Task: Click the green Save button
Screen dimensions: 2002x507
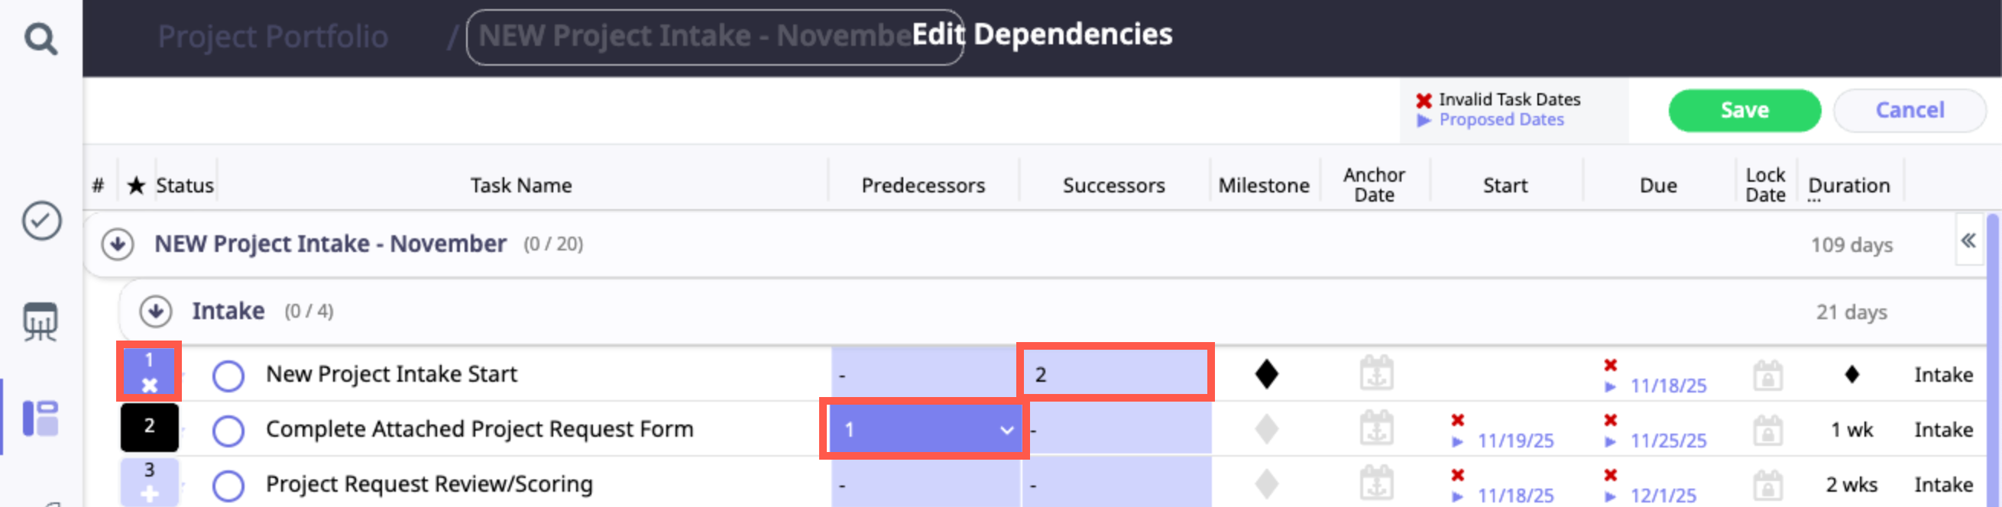Action: point(1743,110)
